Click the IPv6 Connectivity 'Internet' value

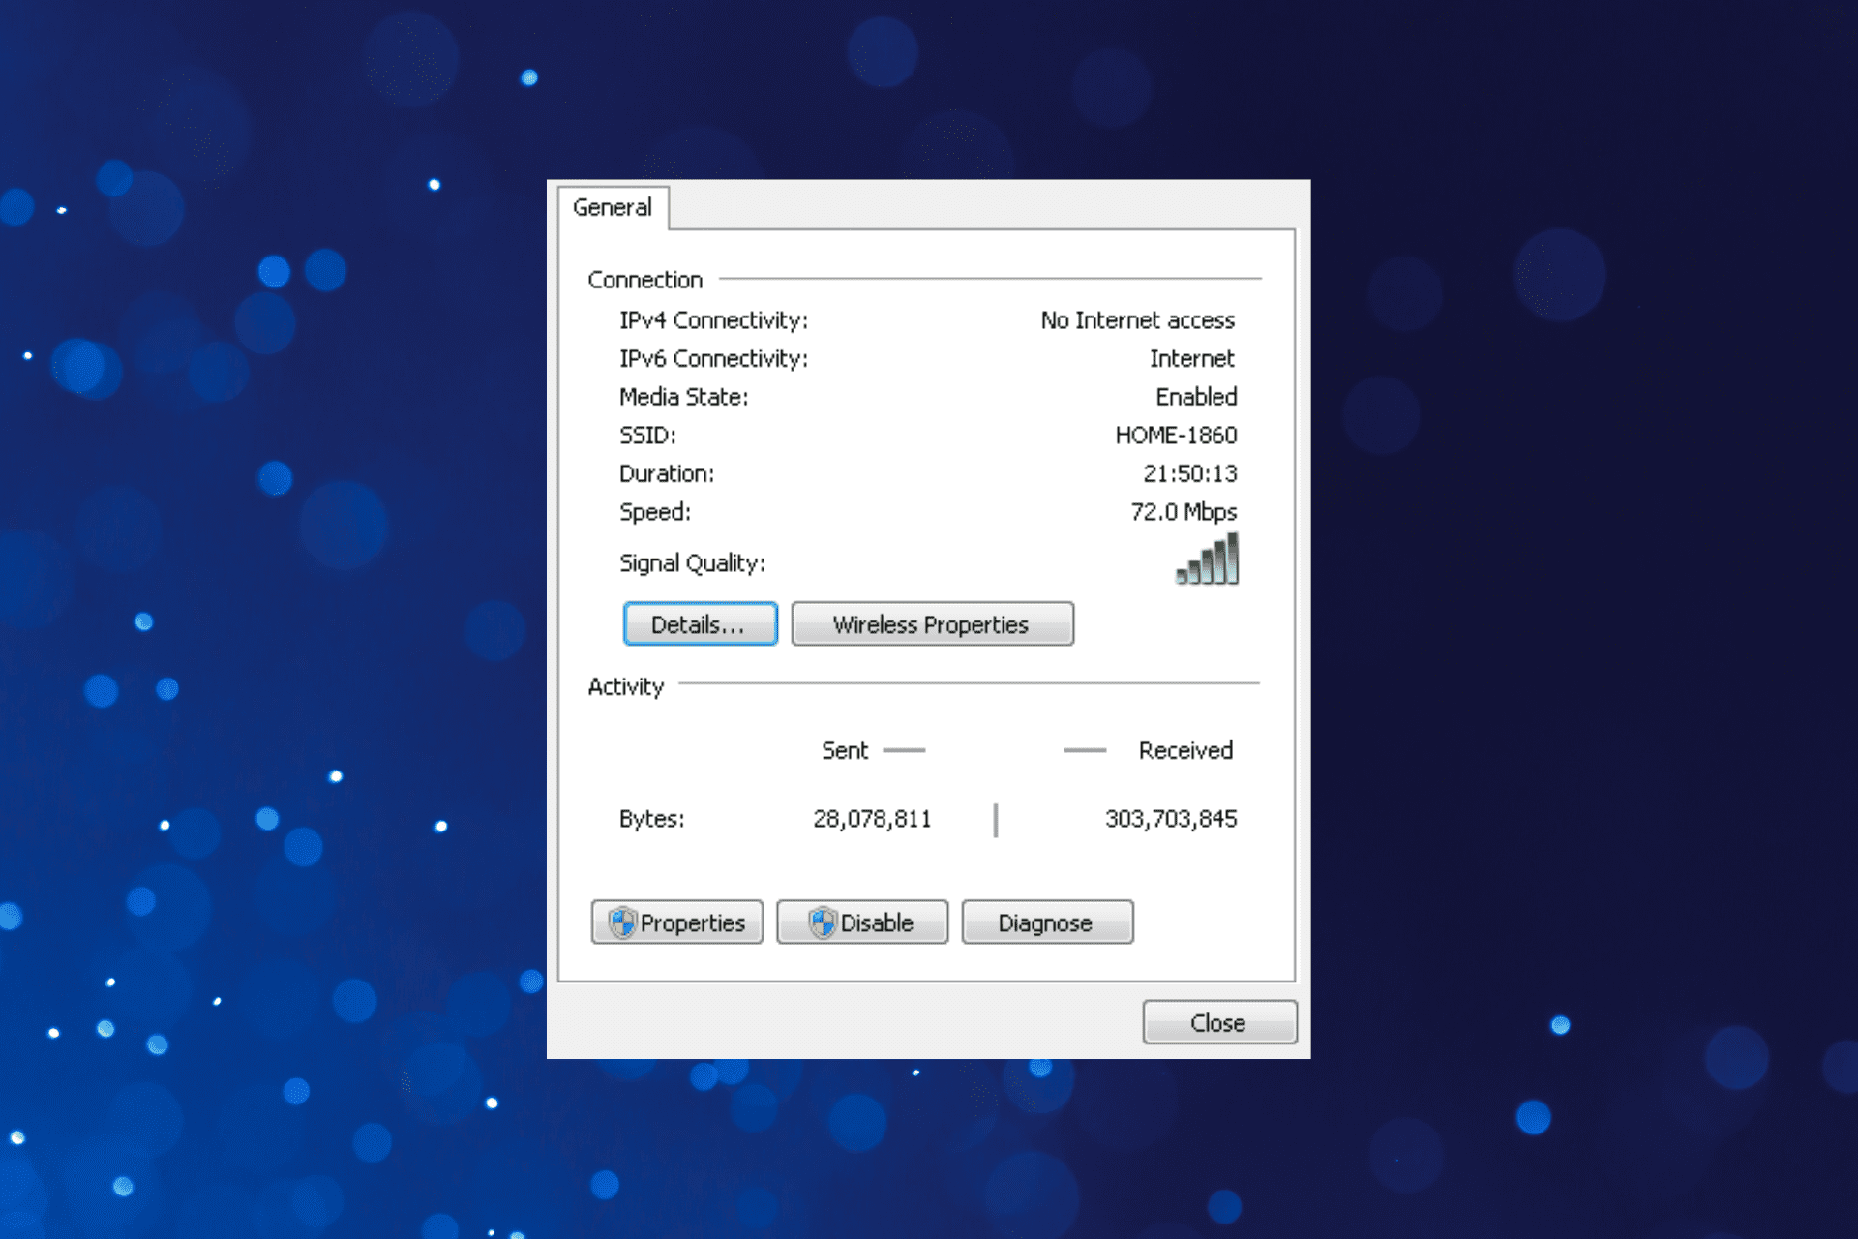[x=1192, y=359]
